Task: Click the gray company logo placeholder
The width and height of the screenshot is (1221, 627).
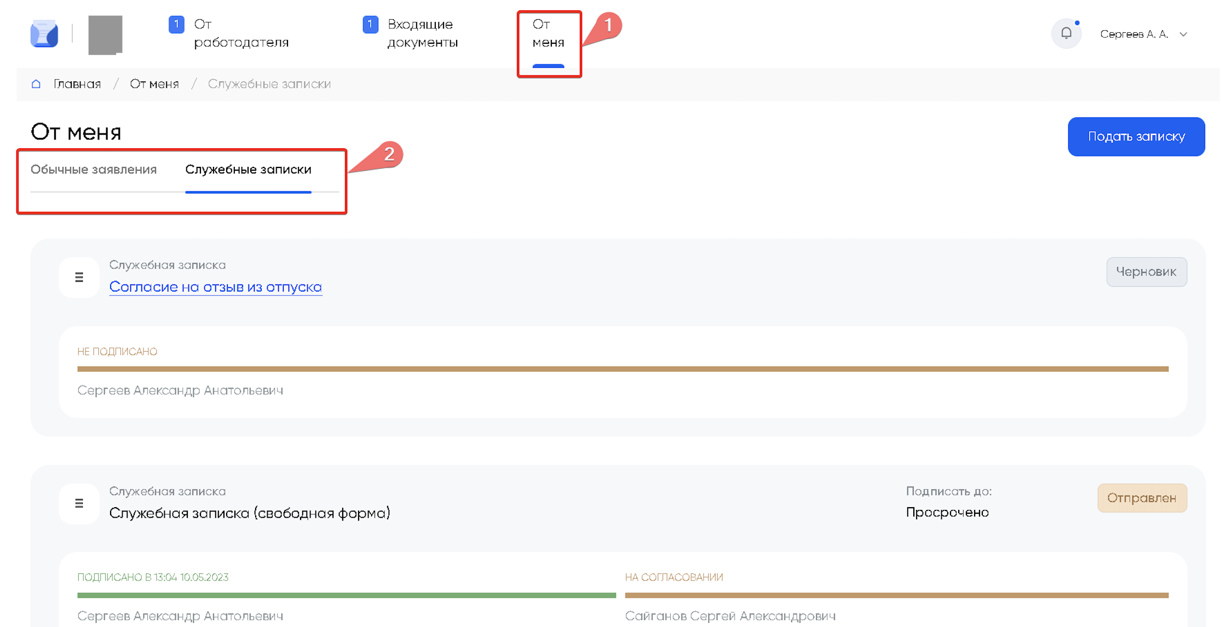Action: 105,34
